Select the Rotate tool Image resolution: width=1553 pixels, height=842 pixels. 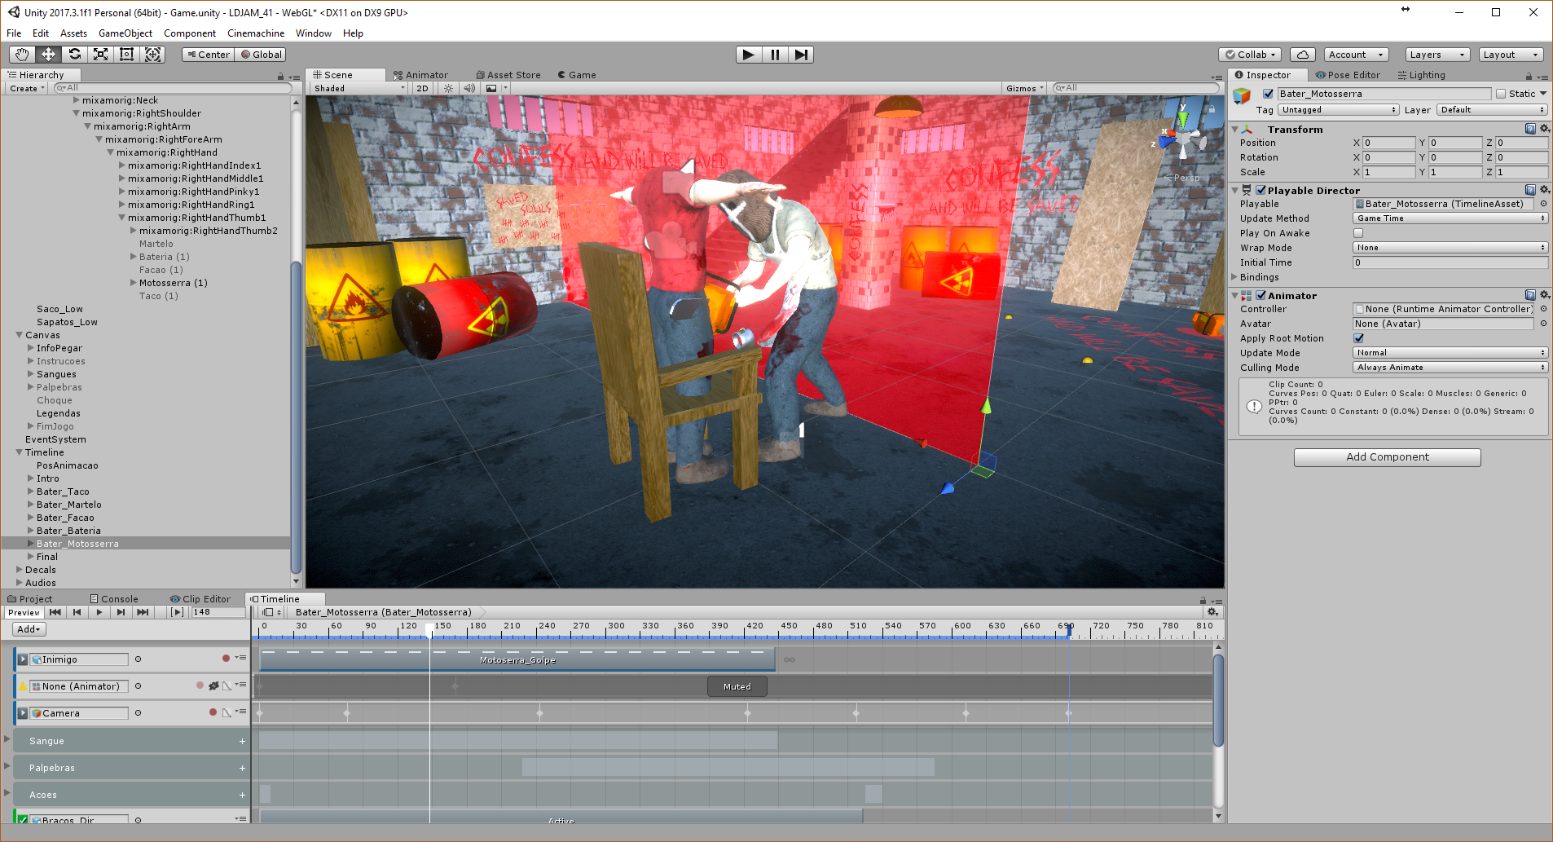pos(74,55)
